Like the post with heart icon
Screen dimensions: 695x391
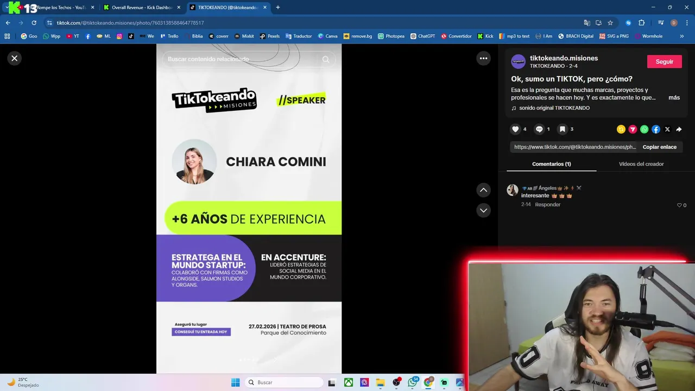click(x=515, y=129)
